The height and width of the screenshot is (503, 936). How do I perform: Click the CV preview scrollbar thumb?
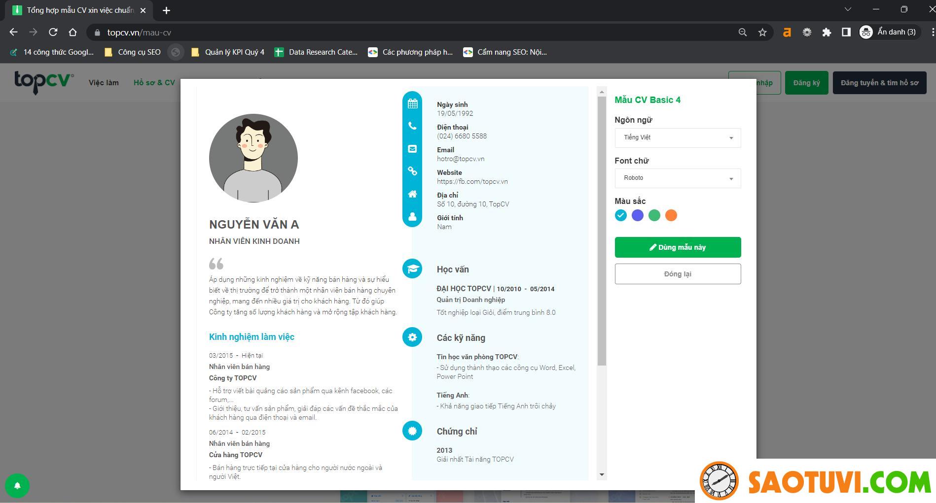point(602,231)
